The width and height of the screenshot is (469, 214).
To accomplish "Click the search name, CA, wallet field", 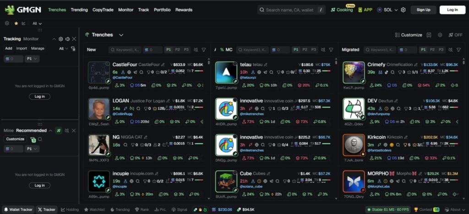I will [291, 10].
